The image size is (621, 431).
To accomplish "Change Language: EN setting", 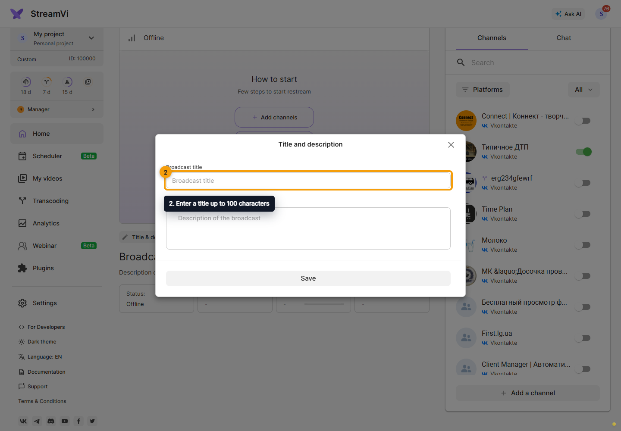I will pos(40,357).
